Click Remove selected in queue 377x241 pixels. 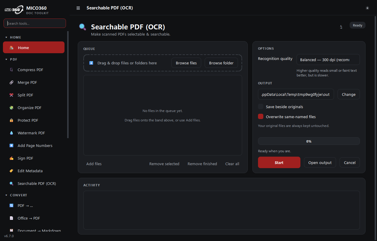point(164,164)
